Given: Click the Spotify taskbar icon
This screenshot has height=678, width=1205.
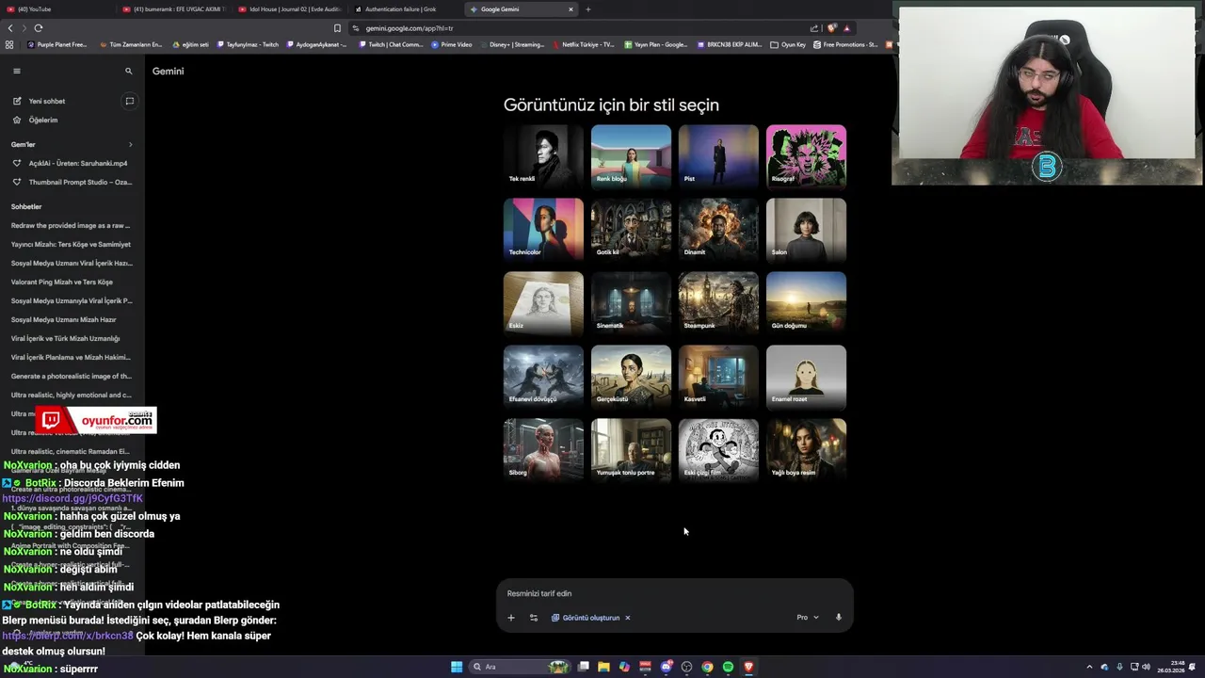Looking at the screenshot, I should (x=728, y=667).
